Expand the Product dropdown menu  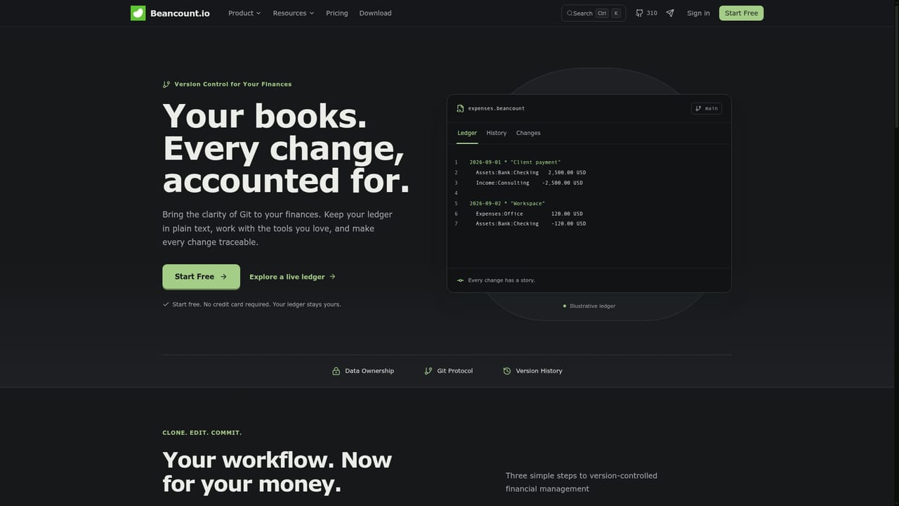tap(244, 13)
